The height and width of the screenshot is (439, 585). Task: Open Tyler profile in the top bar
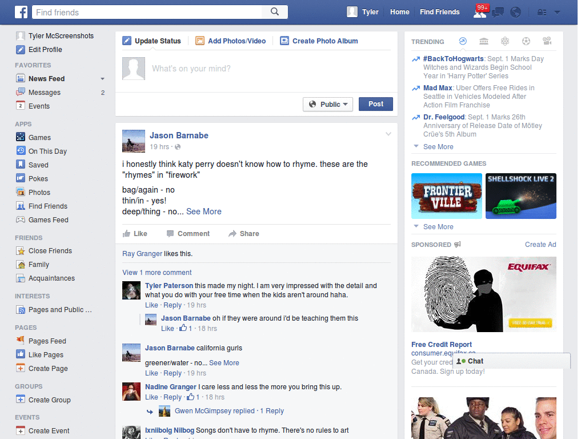tap(363, 12)
